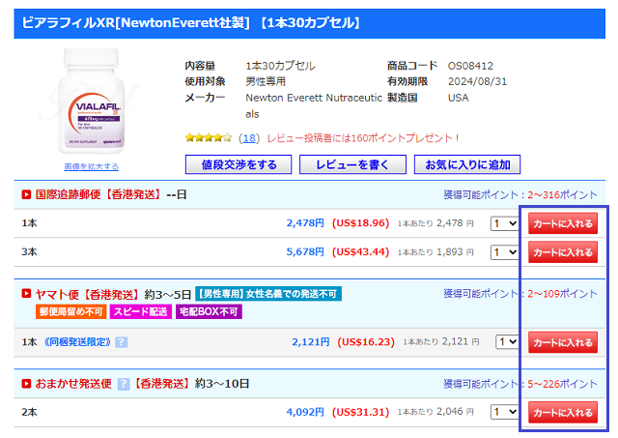Click red arrow icon beside ヤマト便
This screenshot has width=618, height=438.
26,294
